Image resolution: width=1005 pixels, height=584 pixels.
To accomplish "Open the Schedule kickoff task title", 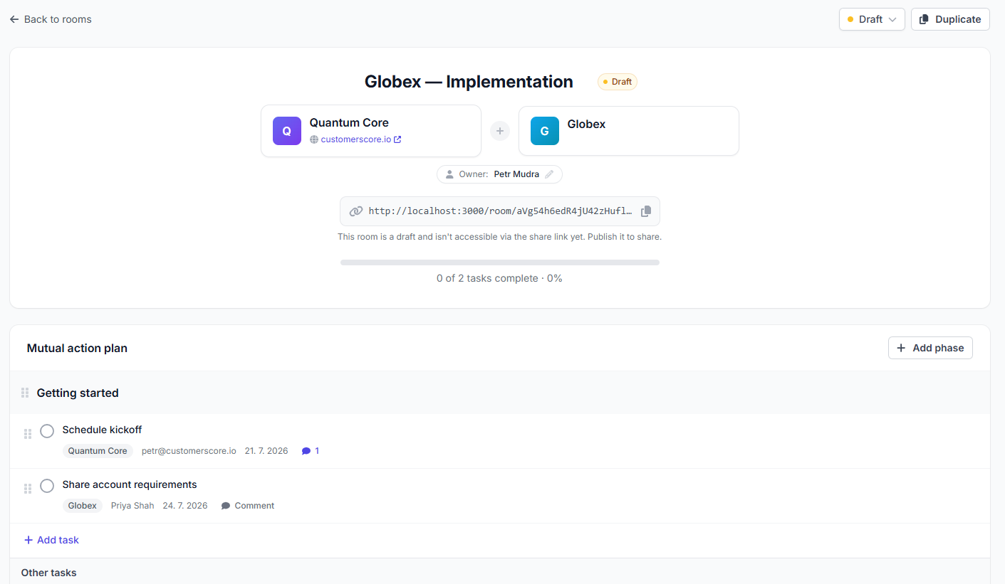I will pos(102,430).
